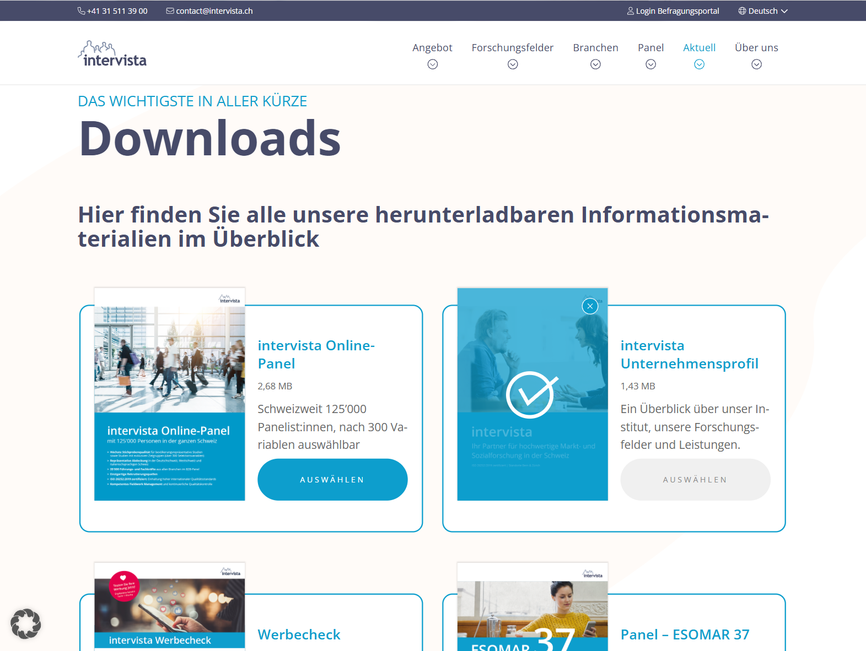Deselect Unternehmensprofil via X circle icon

point(590,306)
